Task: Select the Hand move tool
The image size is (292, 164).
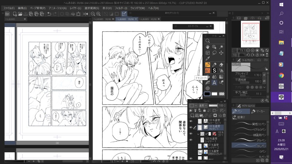Action: (207, 47)
